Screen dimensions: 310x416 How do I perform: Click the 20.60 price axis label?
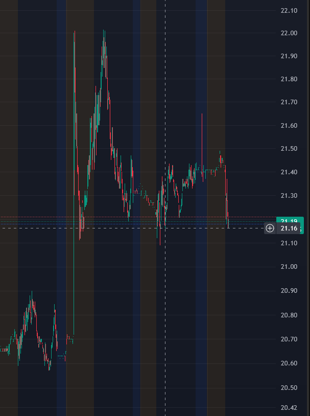point(289,363)
